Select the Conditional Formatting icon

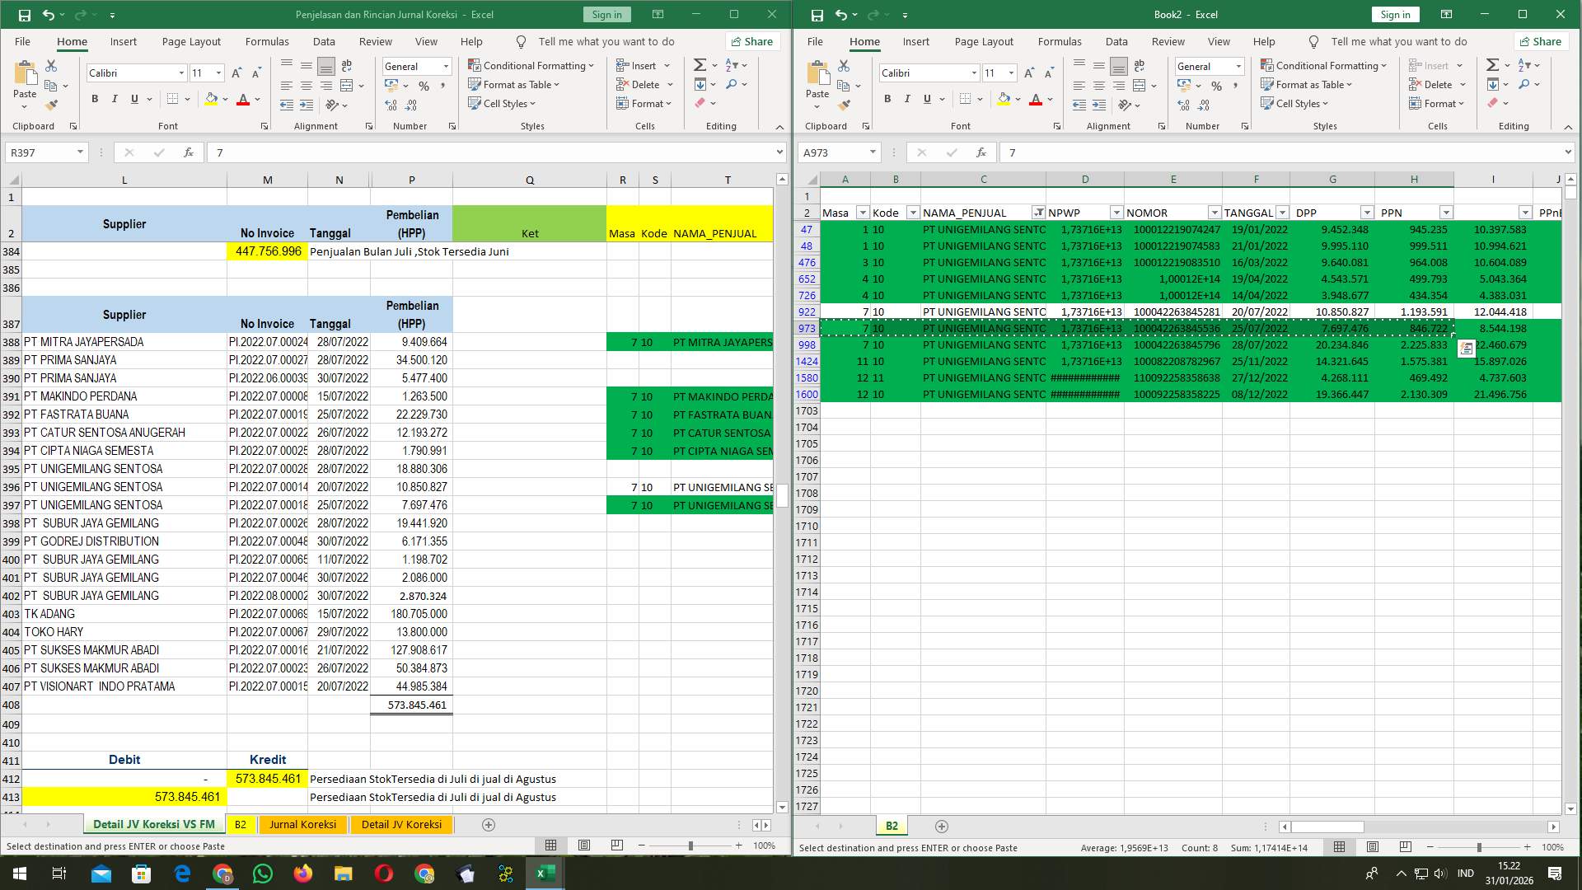pos(476,65)
